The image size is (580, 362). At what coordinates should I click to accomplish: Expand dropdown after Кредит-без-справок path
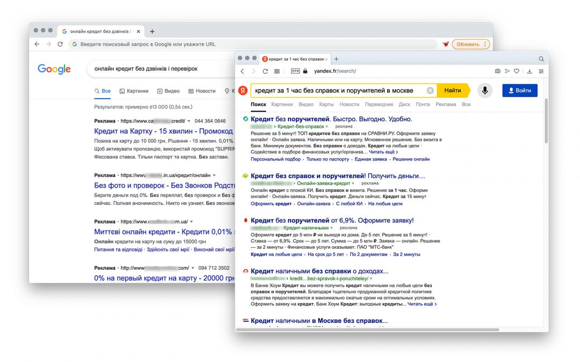click(327, 127)
